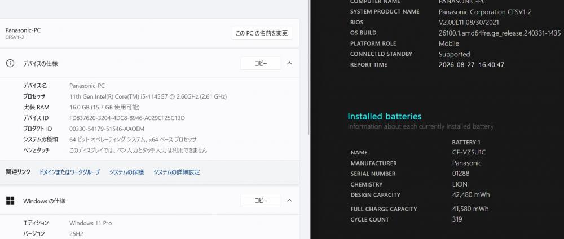Open ドメインまたはワークグループ link
The height and width of the screenshot is (239, 564).
(69, 172)
